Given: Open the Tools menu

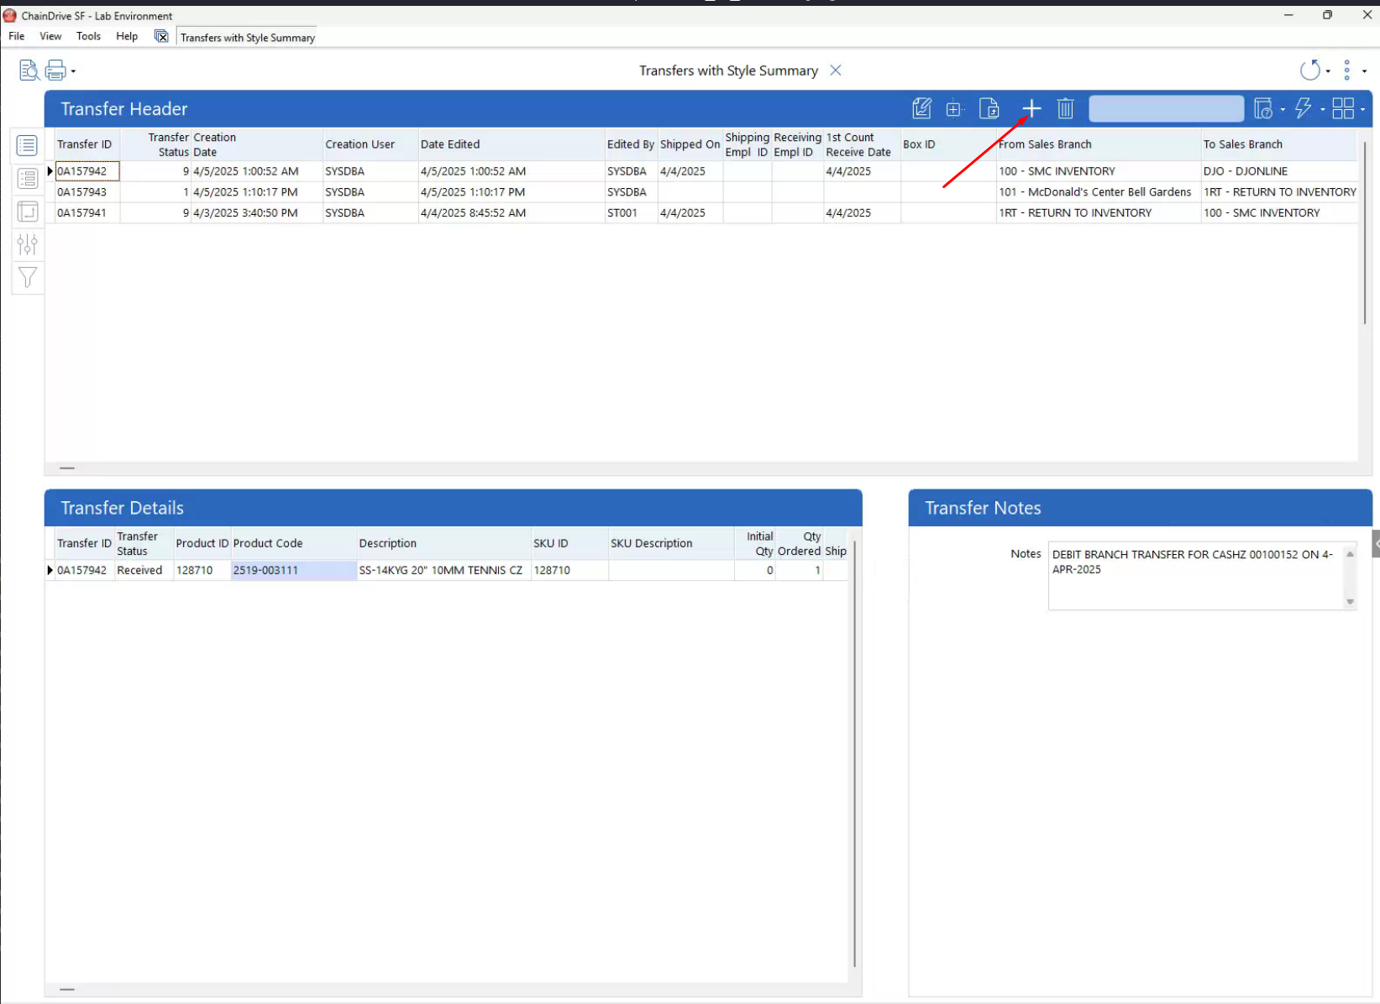Looking at the screenshot, I should click(x=88, y=36).
